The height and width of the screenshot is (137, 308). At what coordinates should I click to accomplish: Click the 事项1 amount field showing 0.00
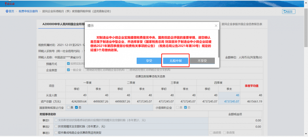(x=235, y=120)
